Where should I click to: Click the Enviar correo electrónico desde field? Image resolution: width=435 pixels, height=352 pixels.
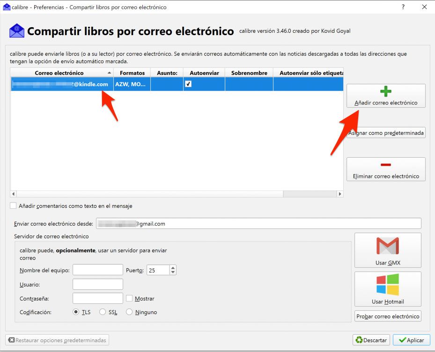258,224
